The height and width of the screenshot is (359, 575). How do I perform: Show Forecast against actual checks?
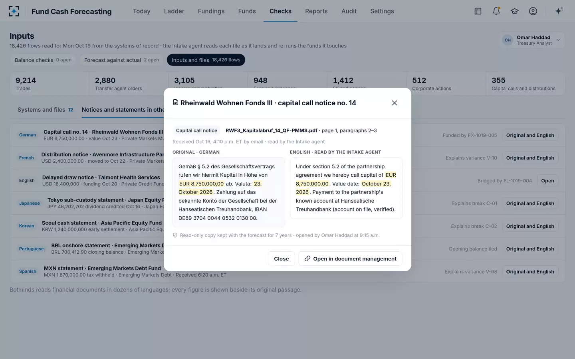click(121, 60)
